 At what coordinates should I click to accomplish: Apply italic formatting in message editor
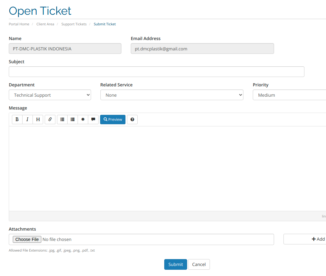(28, 120)
